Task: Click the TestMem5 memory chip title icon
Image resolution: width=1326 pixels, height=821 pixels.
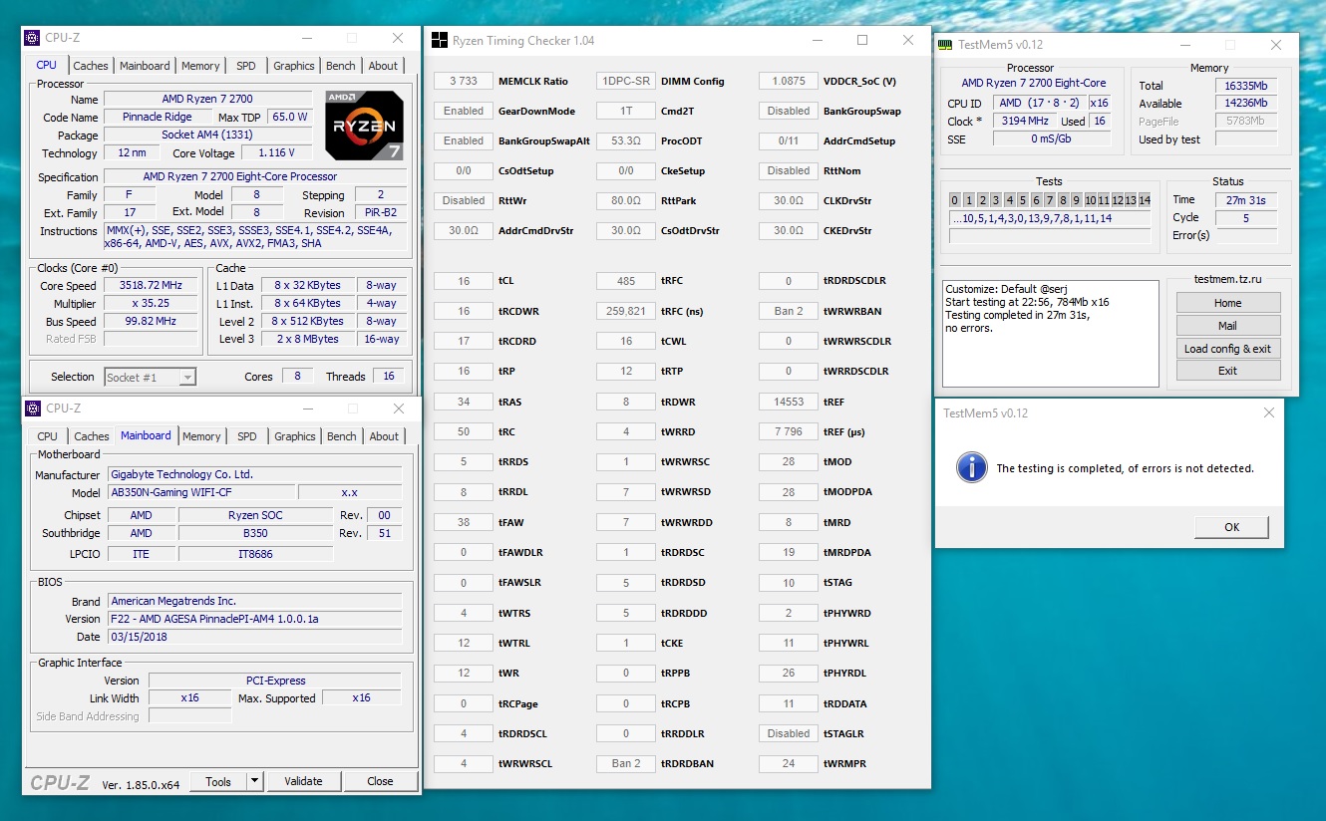Action: tap(945, 45)
